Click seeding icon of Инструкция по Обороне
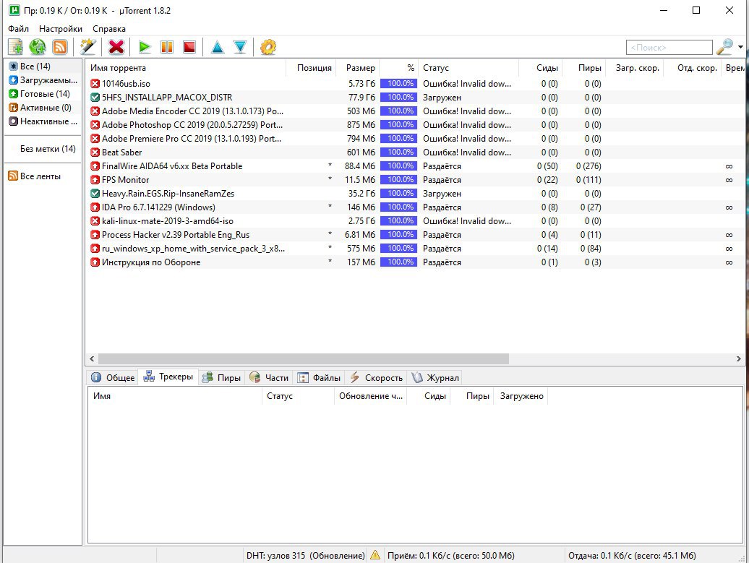 pyautogui.click(x=95, y=262)
